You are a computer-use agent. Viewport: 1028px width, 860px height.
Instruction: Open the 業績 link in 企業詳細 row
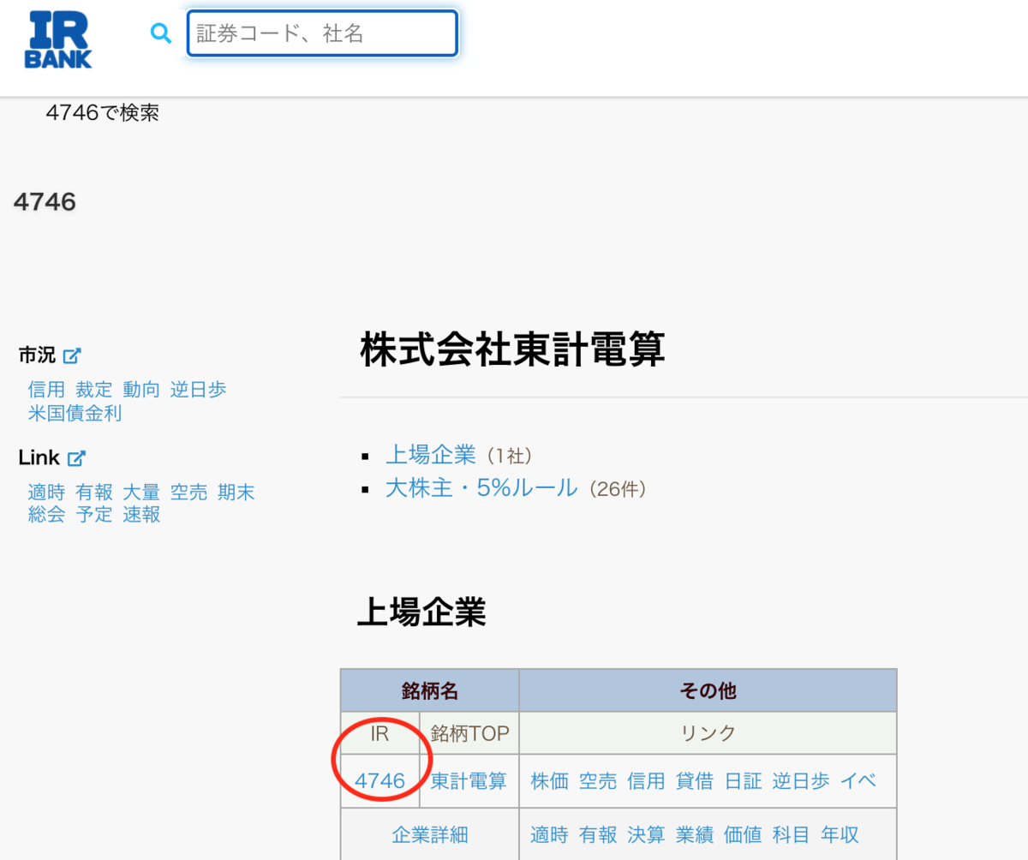coord(695,835)
